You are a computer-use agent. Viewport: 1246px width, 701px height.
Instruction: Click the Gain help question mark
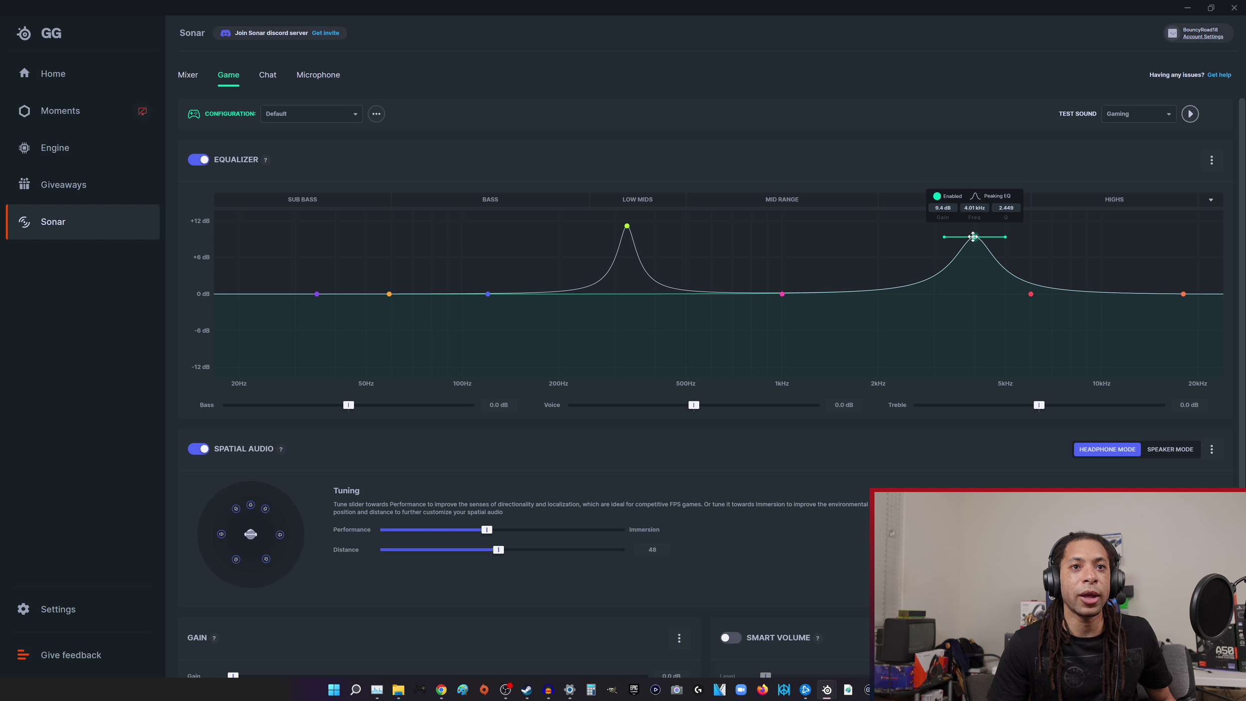click(214, 638)
